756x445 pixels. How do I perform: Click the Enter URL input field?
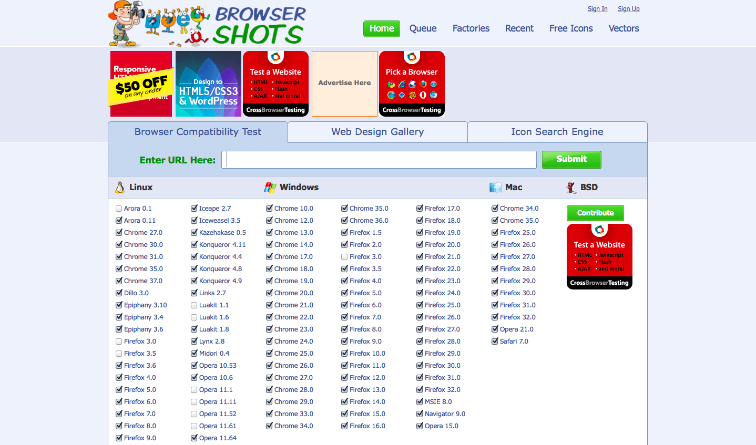pos(379,160)
